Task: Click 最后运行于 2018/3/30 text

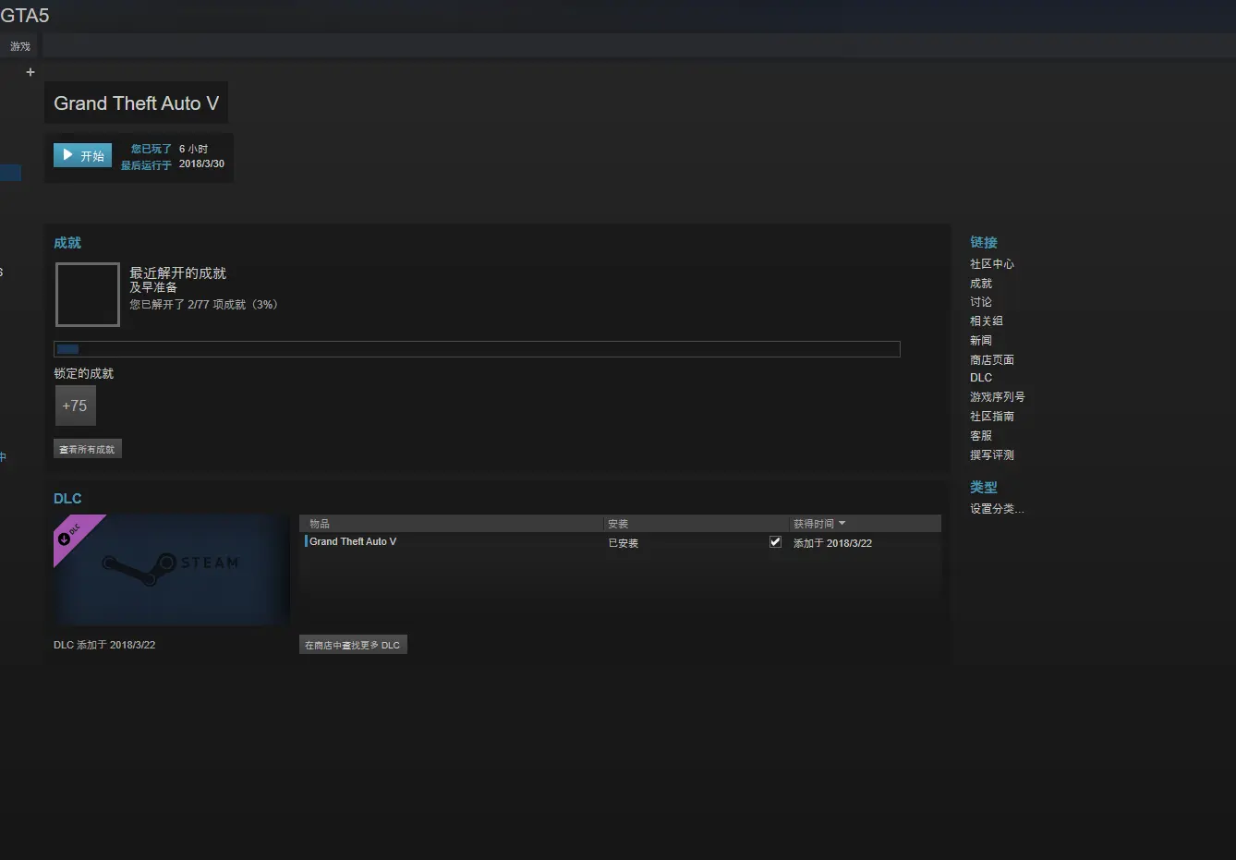Action: (x=173, y=164)
